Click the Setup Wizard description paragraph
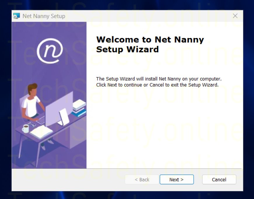Image resolution: width=254 pixels, height=199 pixels. pyautogui.click(x=159, y=82)
